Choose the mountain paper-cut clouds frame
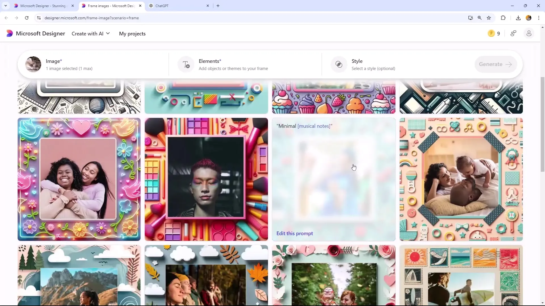The width and height of the screenshot is (545, 306). pyautogui.click(x=79, y=275)
